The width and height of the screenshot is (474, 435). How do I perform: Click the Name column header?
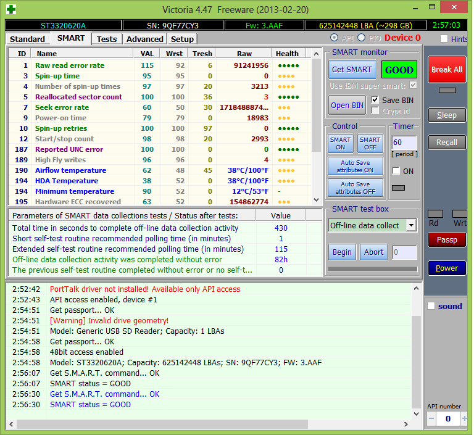(x=82, y=54)
